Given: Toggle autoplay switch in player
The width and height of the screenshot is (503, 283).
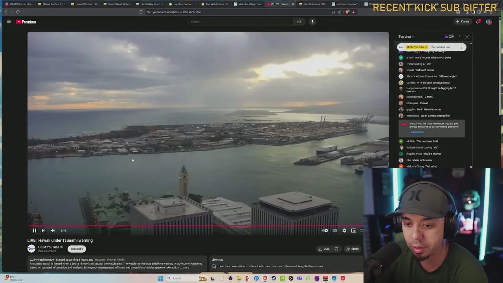Looking at the screenshot, I should 325,231.
